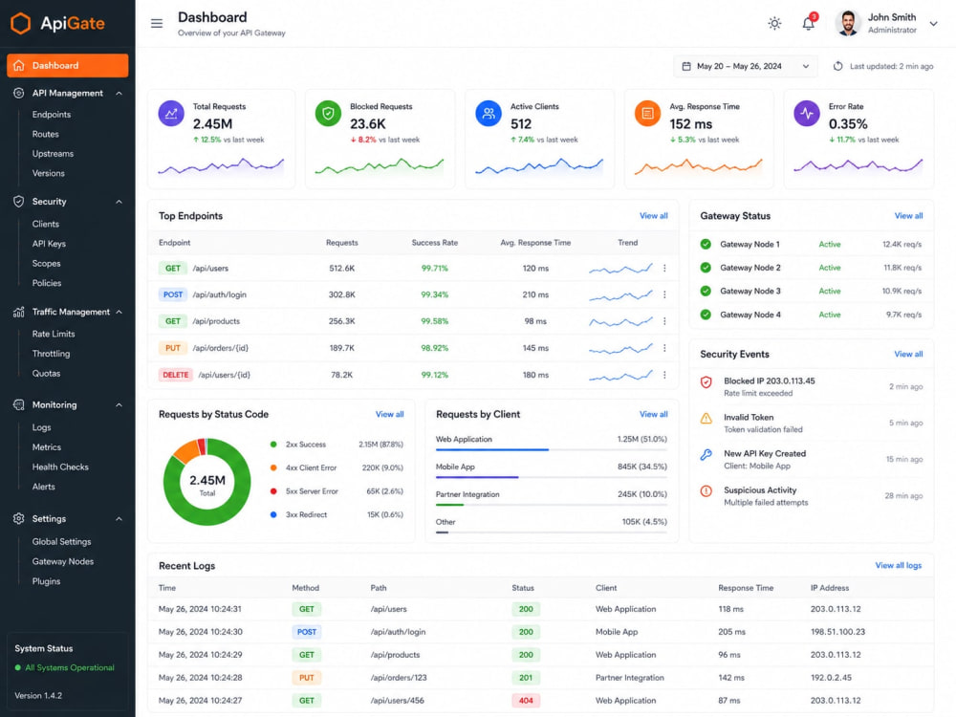Click View all in Security Events

click(x=908, y=355)
